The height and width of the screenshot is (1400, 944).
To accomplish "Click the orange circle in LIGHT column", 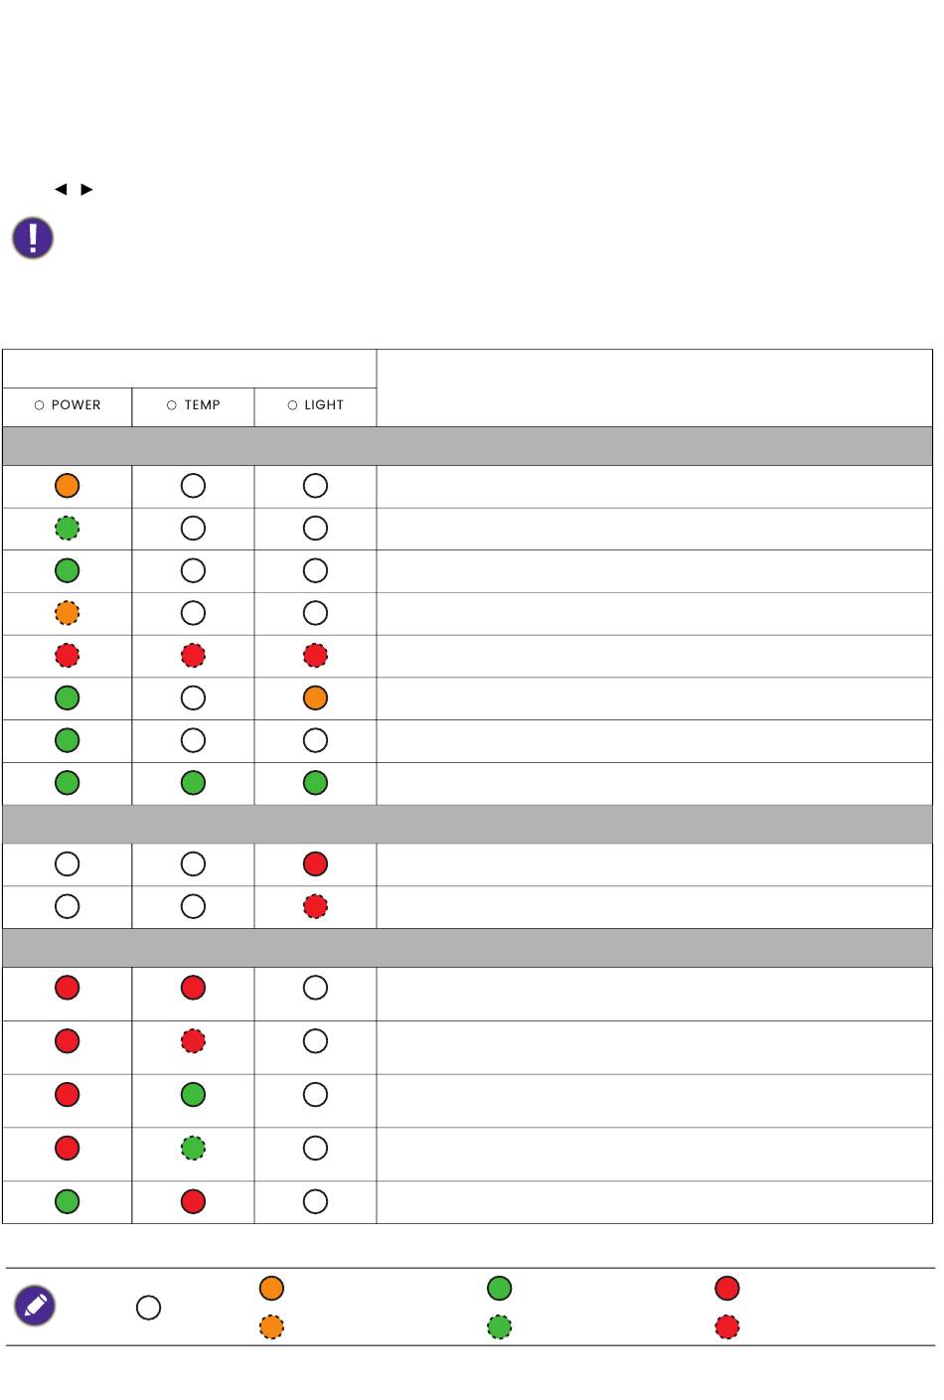I will 315,699.
